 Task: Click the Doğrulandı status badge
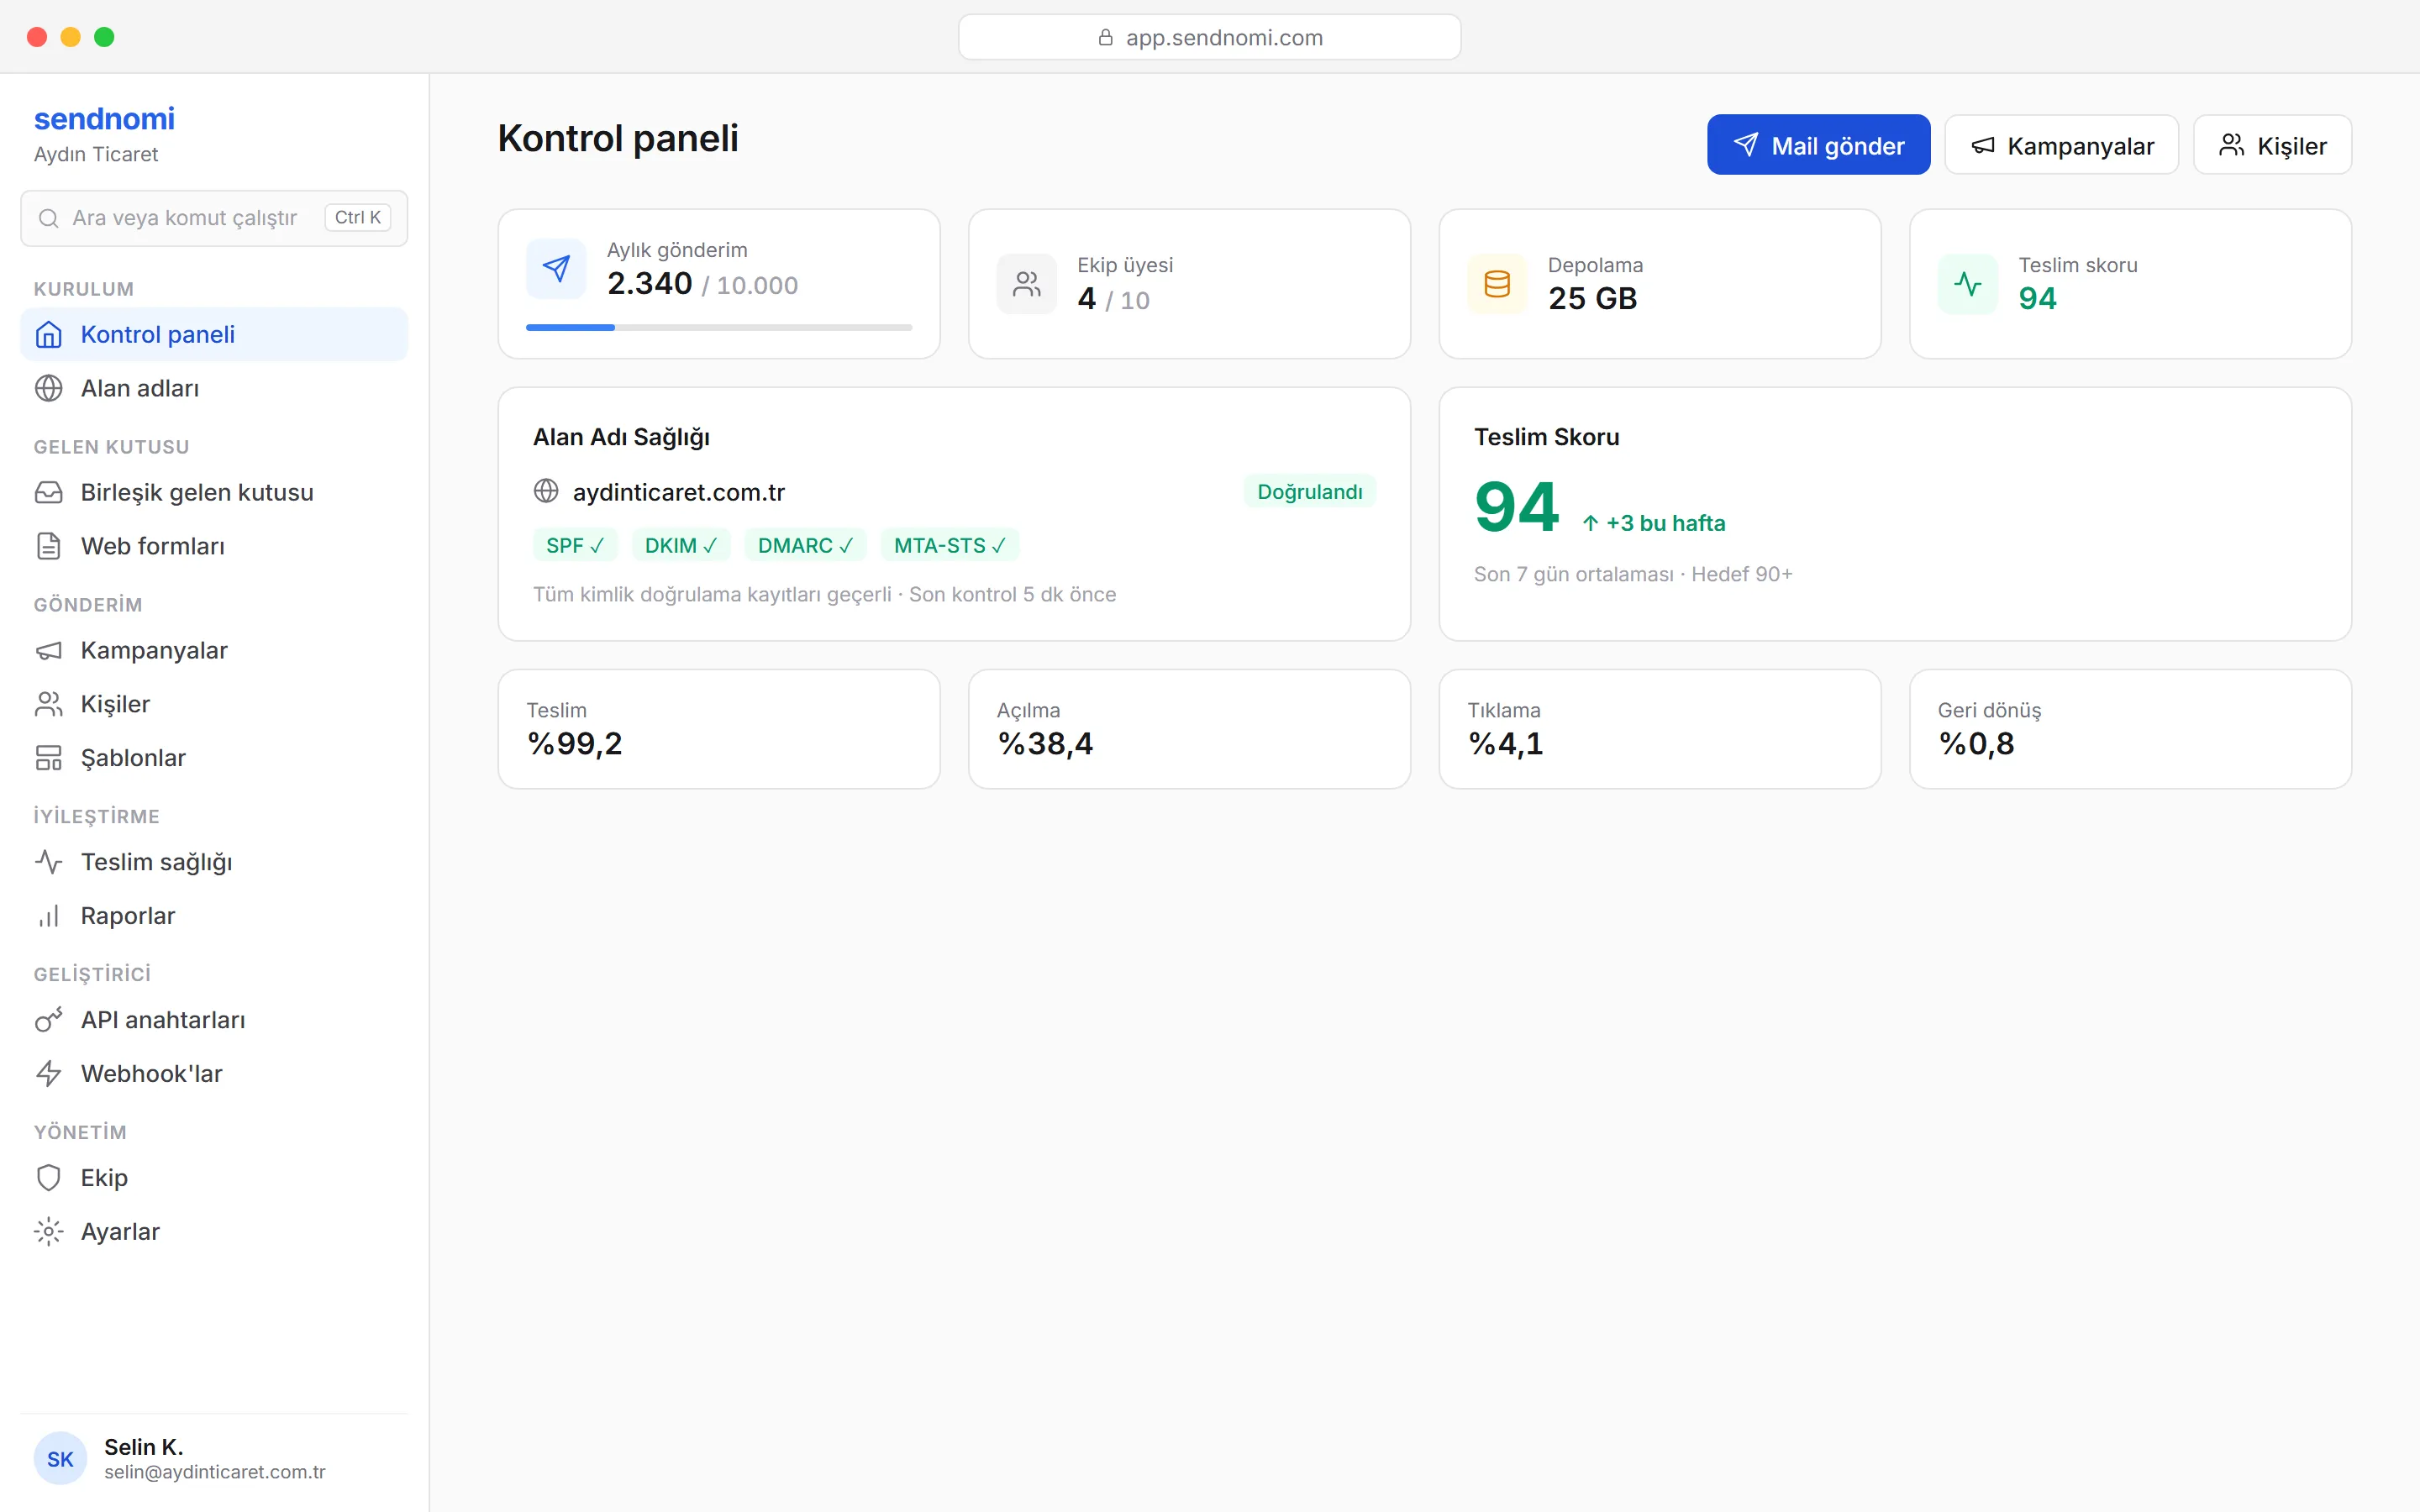pos(1309,491)
